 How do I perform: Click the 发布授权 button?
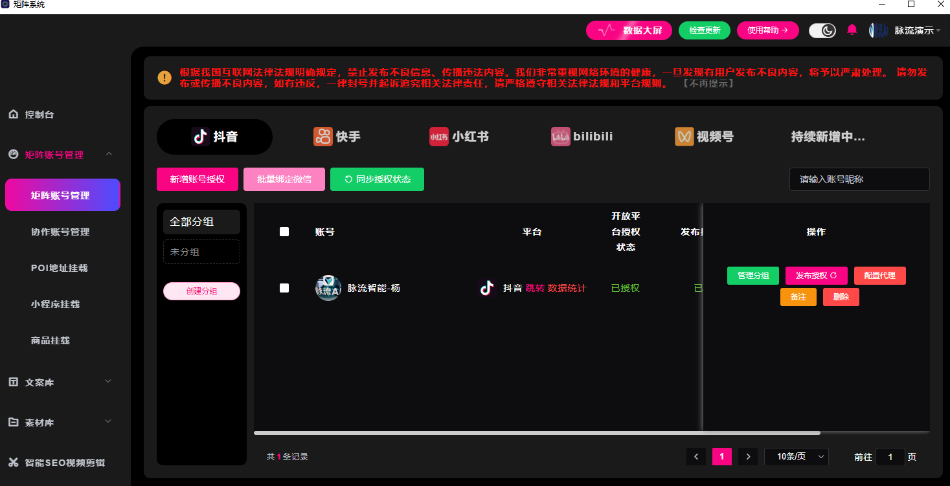(817, 276)
